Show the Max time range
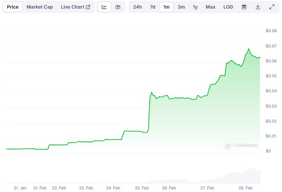Viewport: 282px width, 192px height. coord(210,7)
